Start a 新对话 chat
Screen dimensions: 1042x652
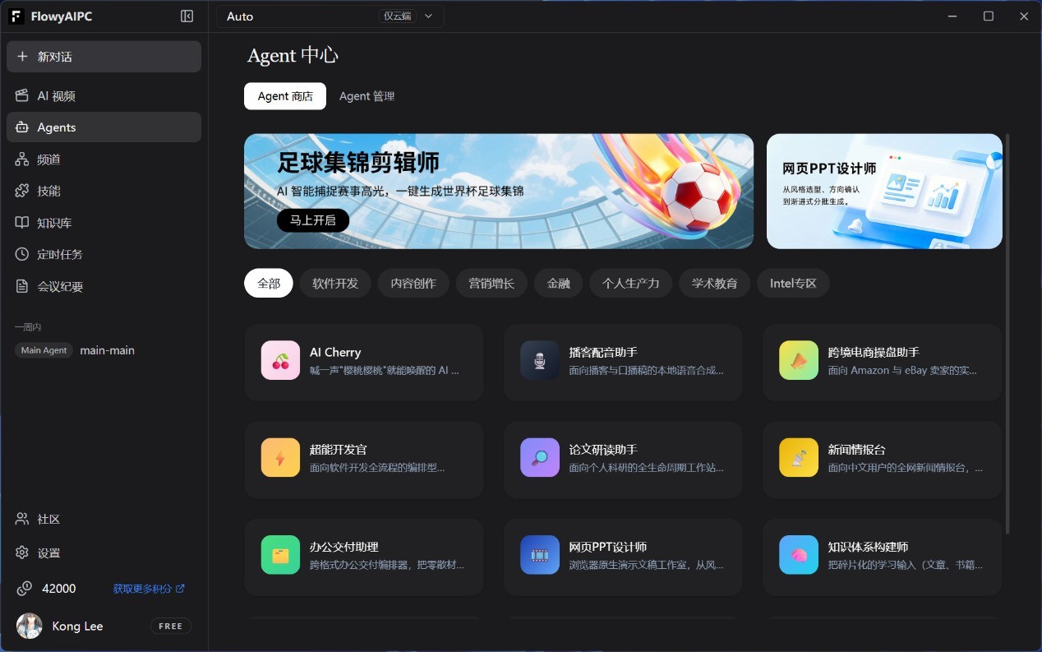click(x=104, y=57)
